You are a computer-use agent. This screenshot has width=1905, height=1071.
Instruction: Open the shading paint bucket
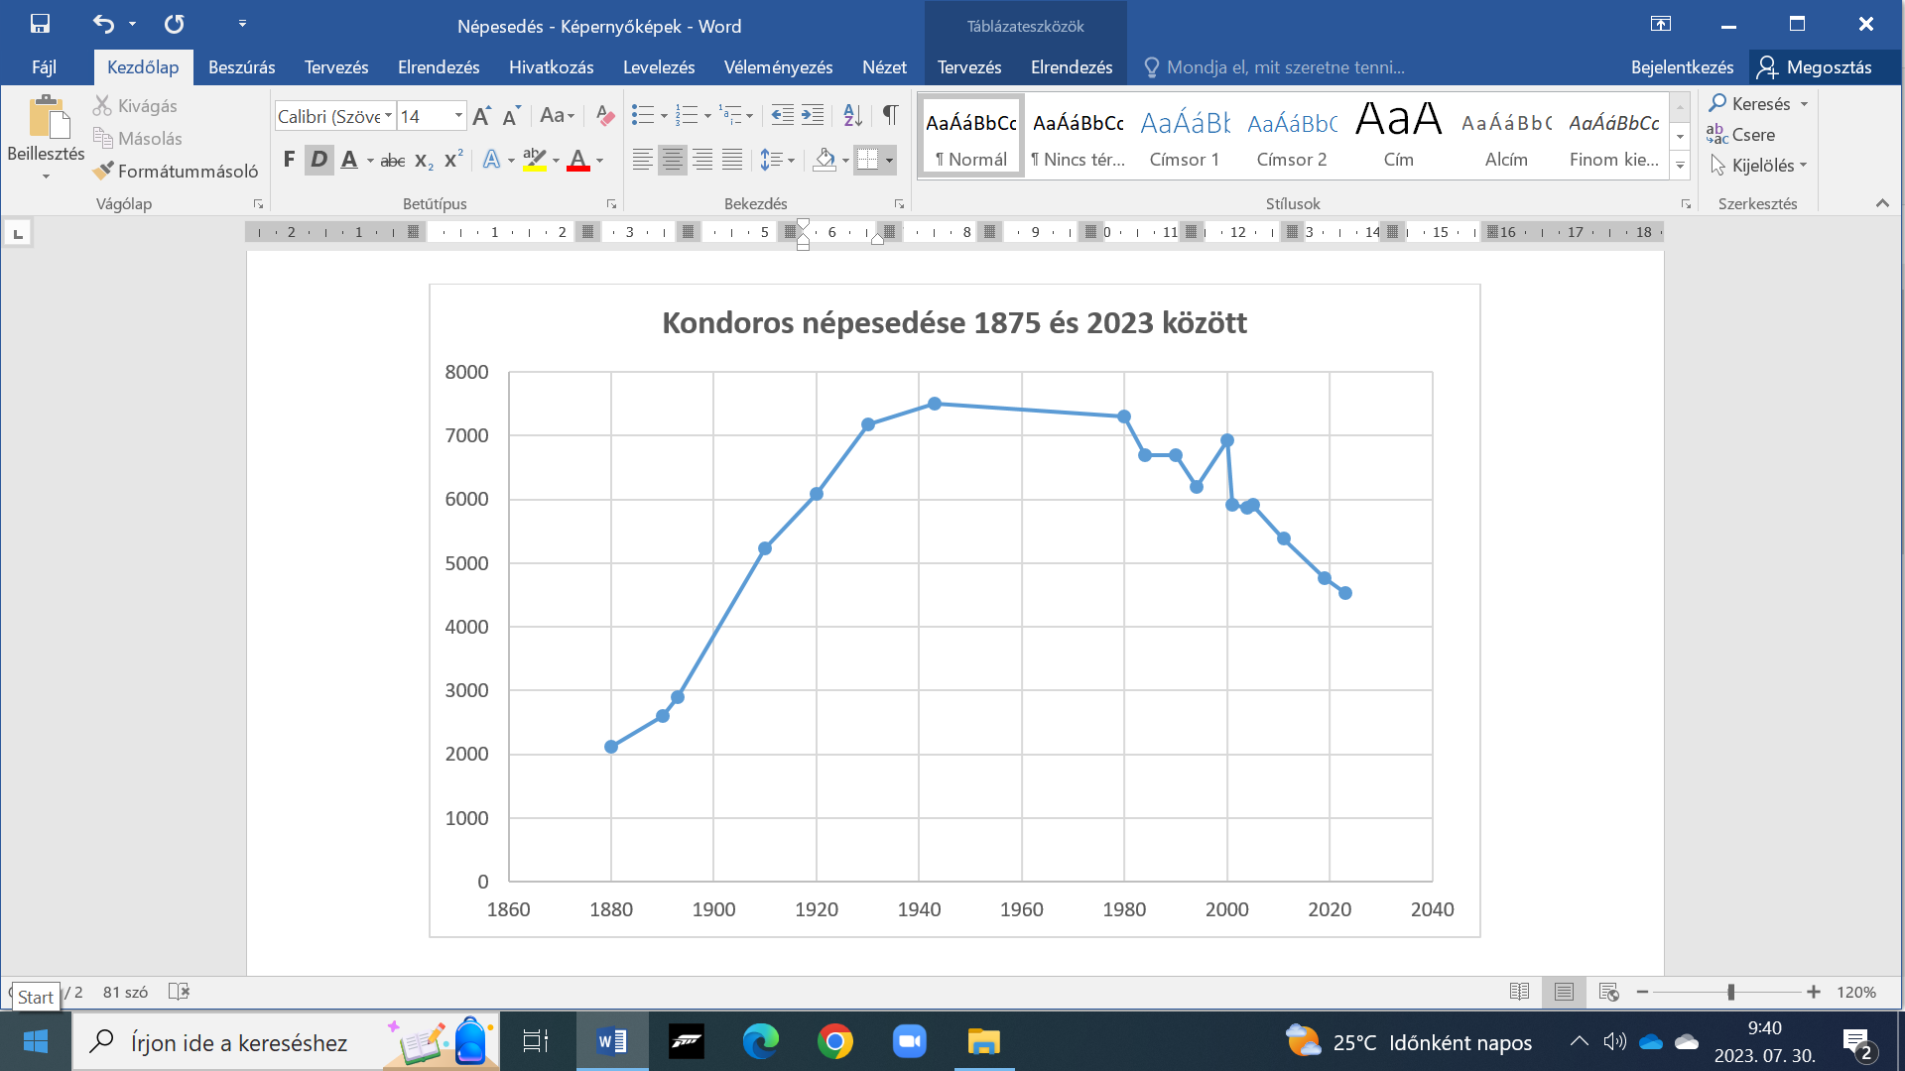tap(824, 160)
